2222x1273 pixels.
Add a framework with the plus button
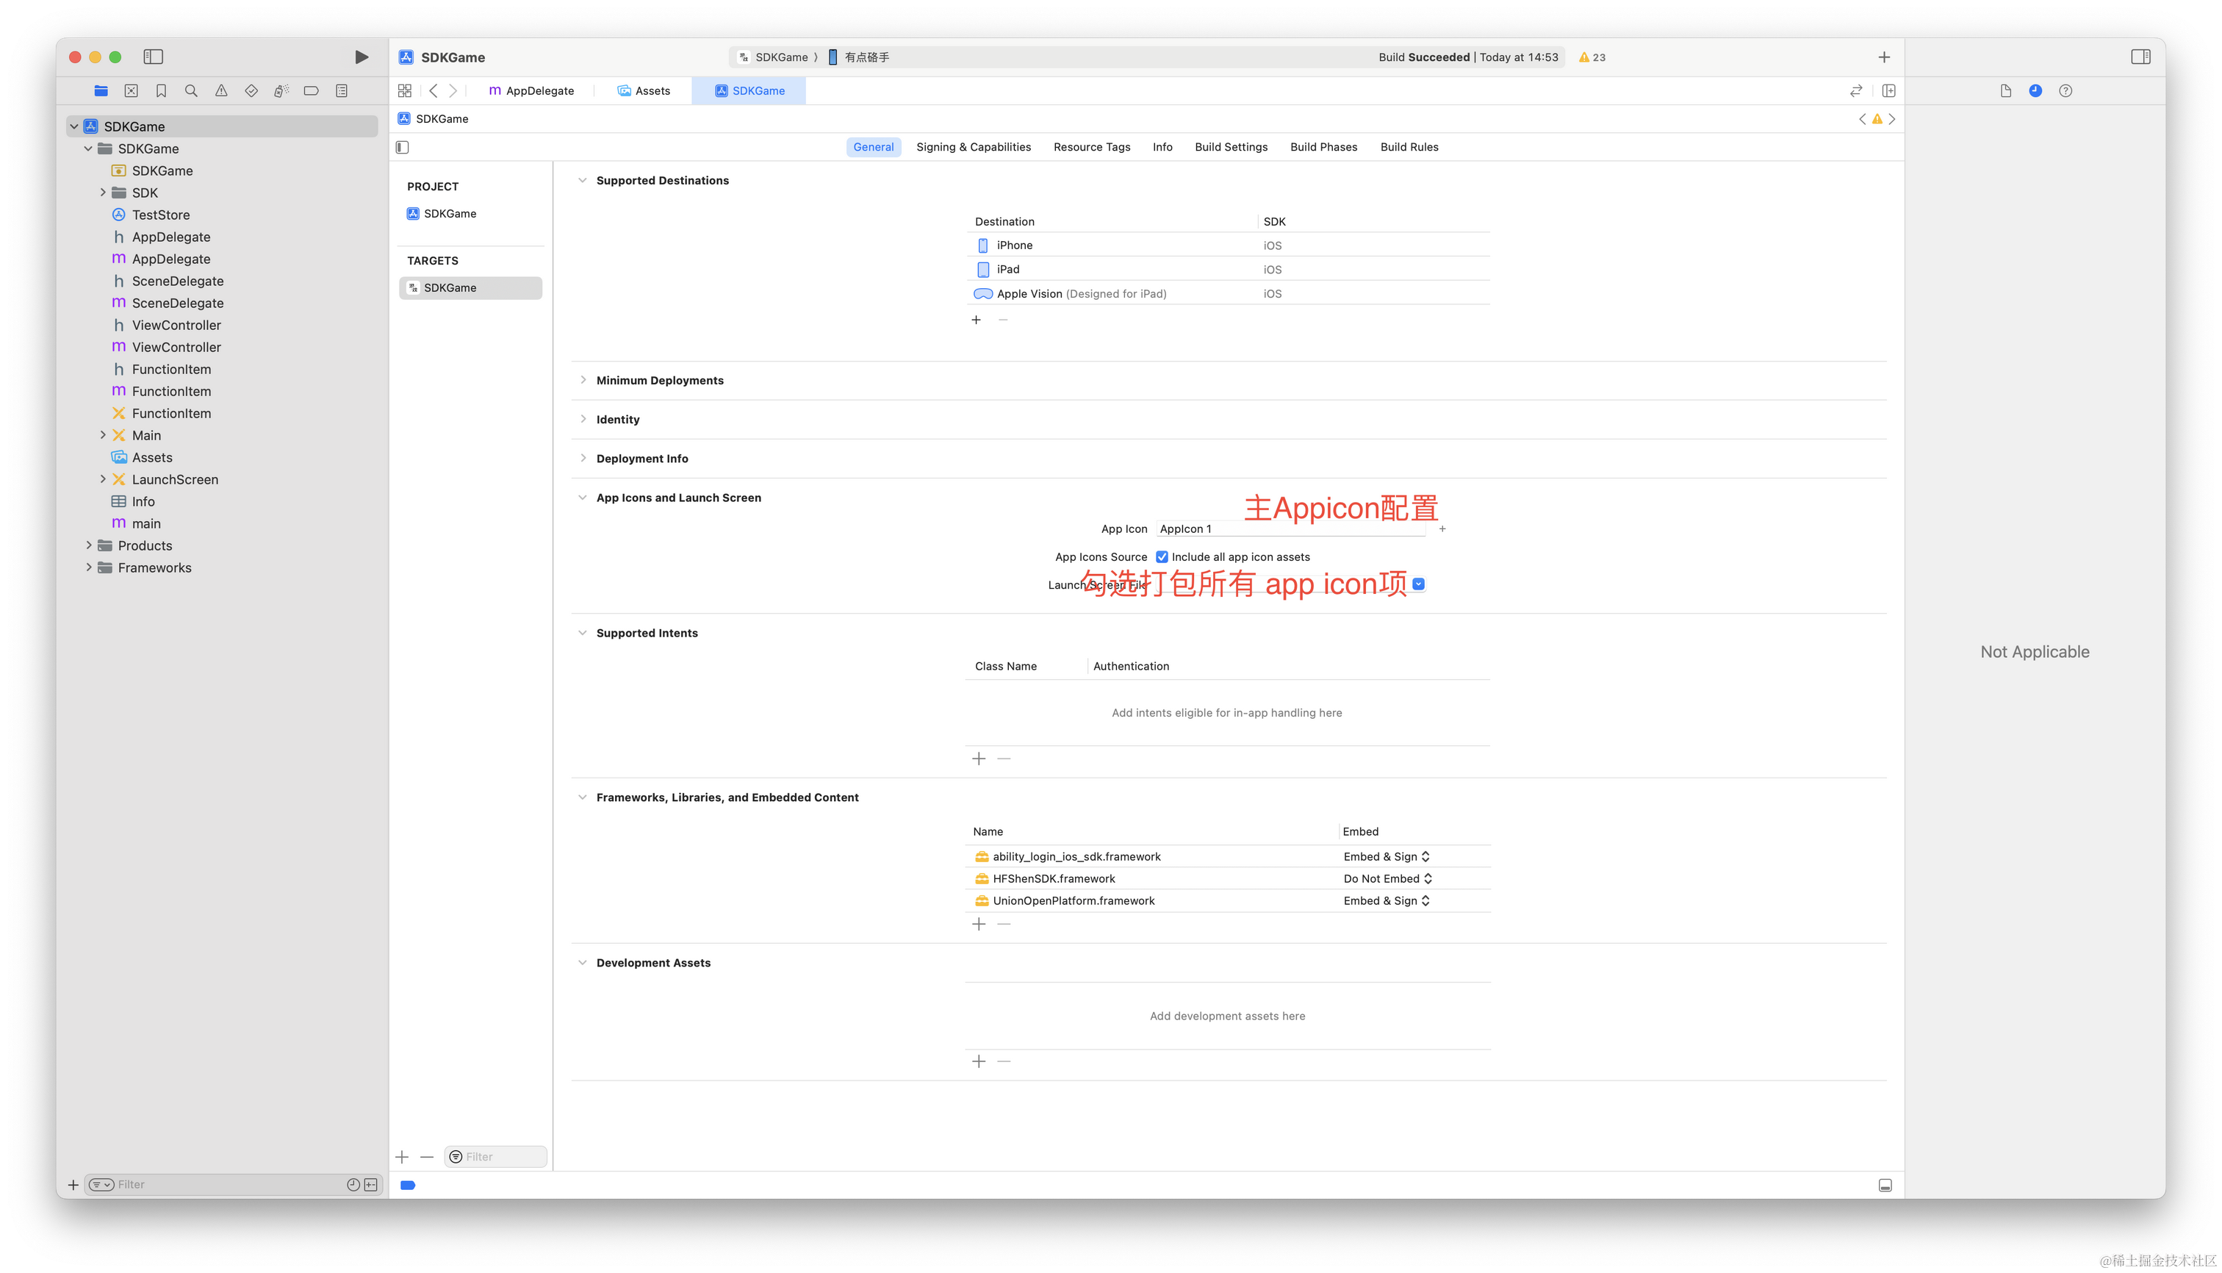(979, 924)
